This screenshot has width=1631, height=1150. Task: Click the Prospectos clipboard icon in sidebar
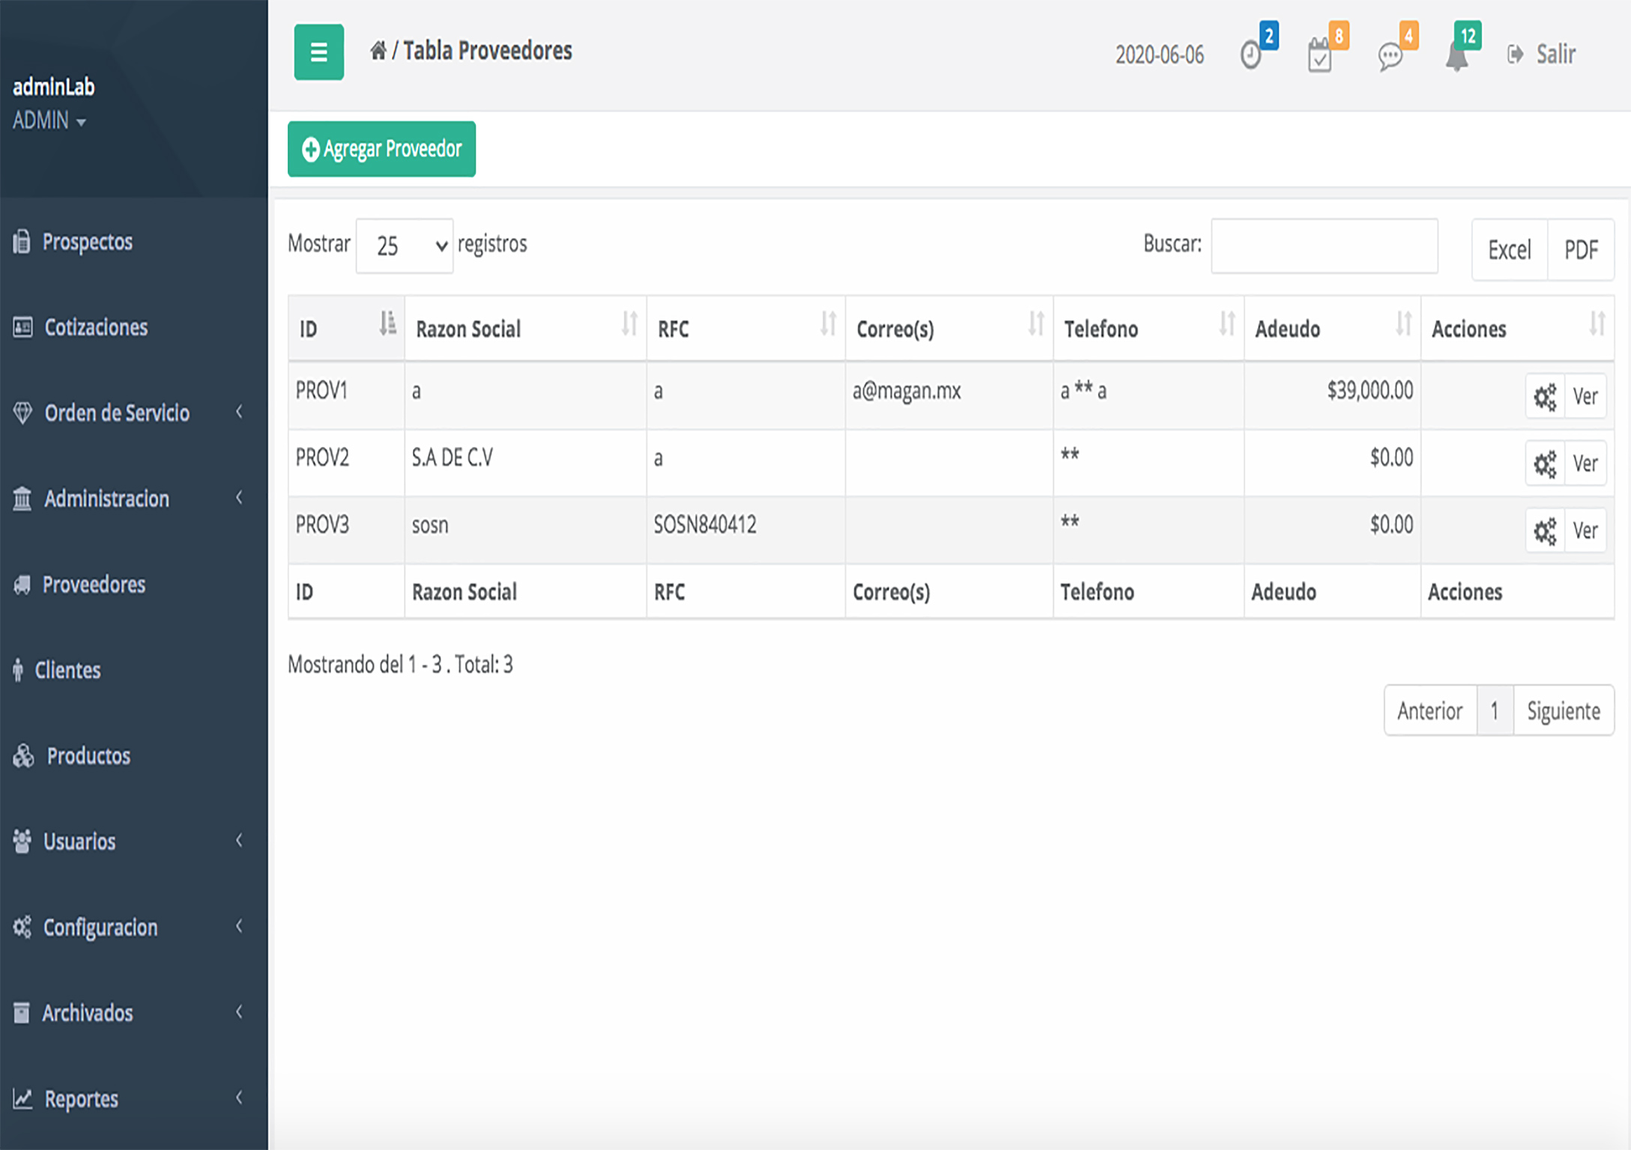pyautogui.click(x=22, y=241)
